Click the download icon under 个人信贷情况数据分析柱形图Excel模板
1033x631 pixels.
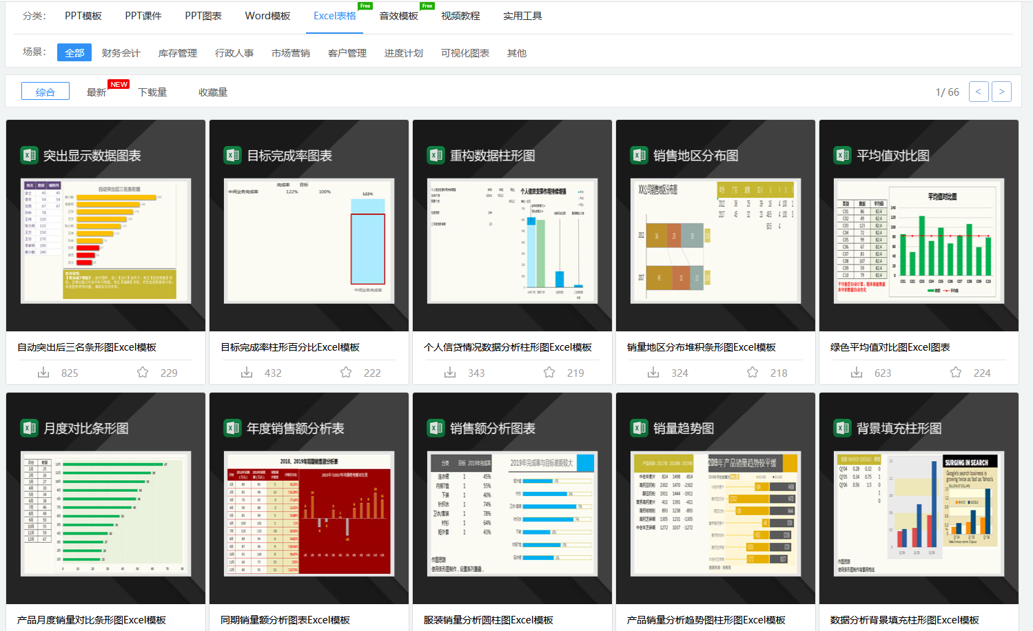(449, 372)
